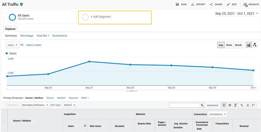The height and width of the screenshot is (132, 261).
Task: Click help icon next to Sessions
Action: pos(127,126)
